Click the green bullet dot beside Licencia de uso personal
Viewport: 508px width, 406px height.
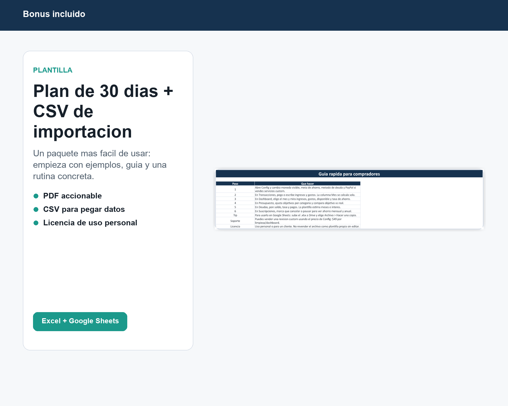pyautogui.click(x=36, y=223)
